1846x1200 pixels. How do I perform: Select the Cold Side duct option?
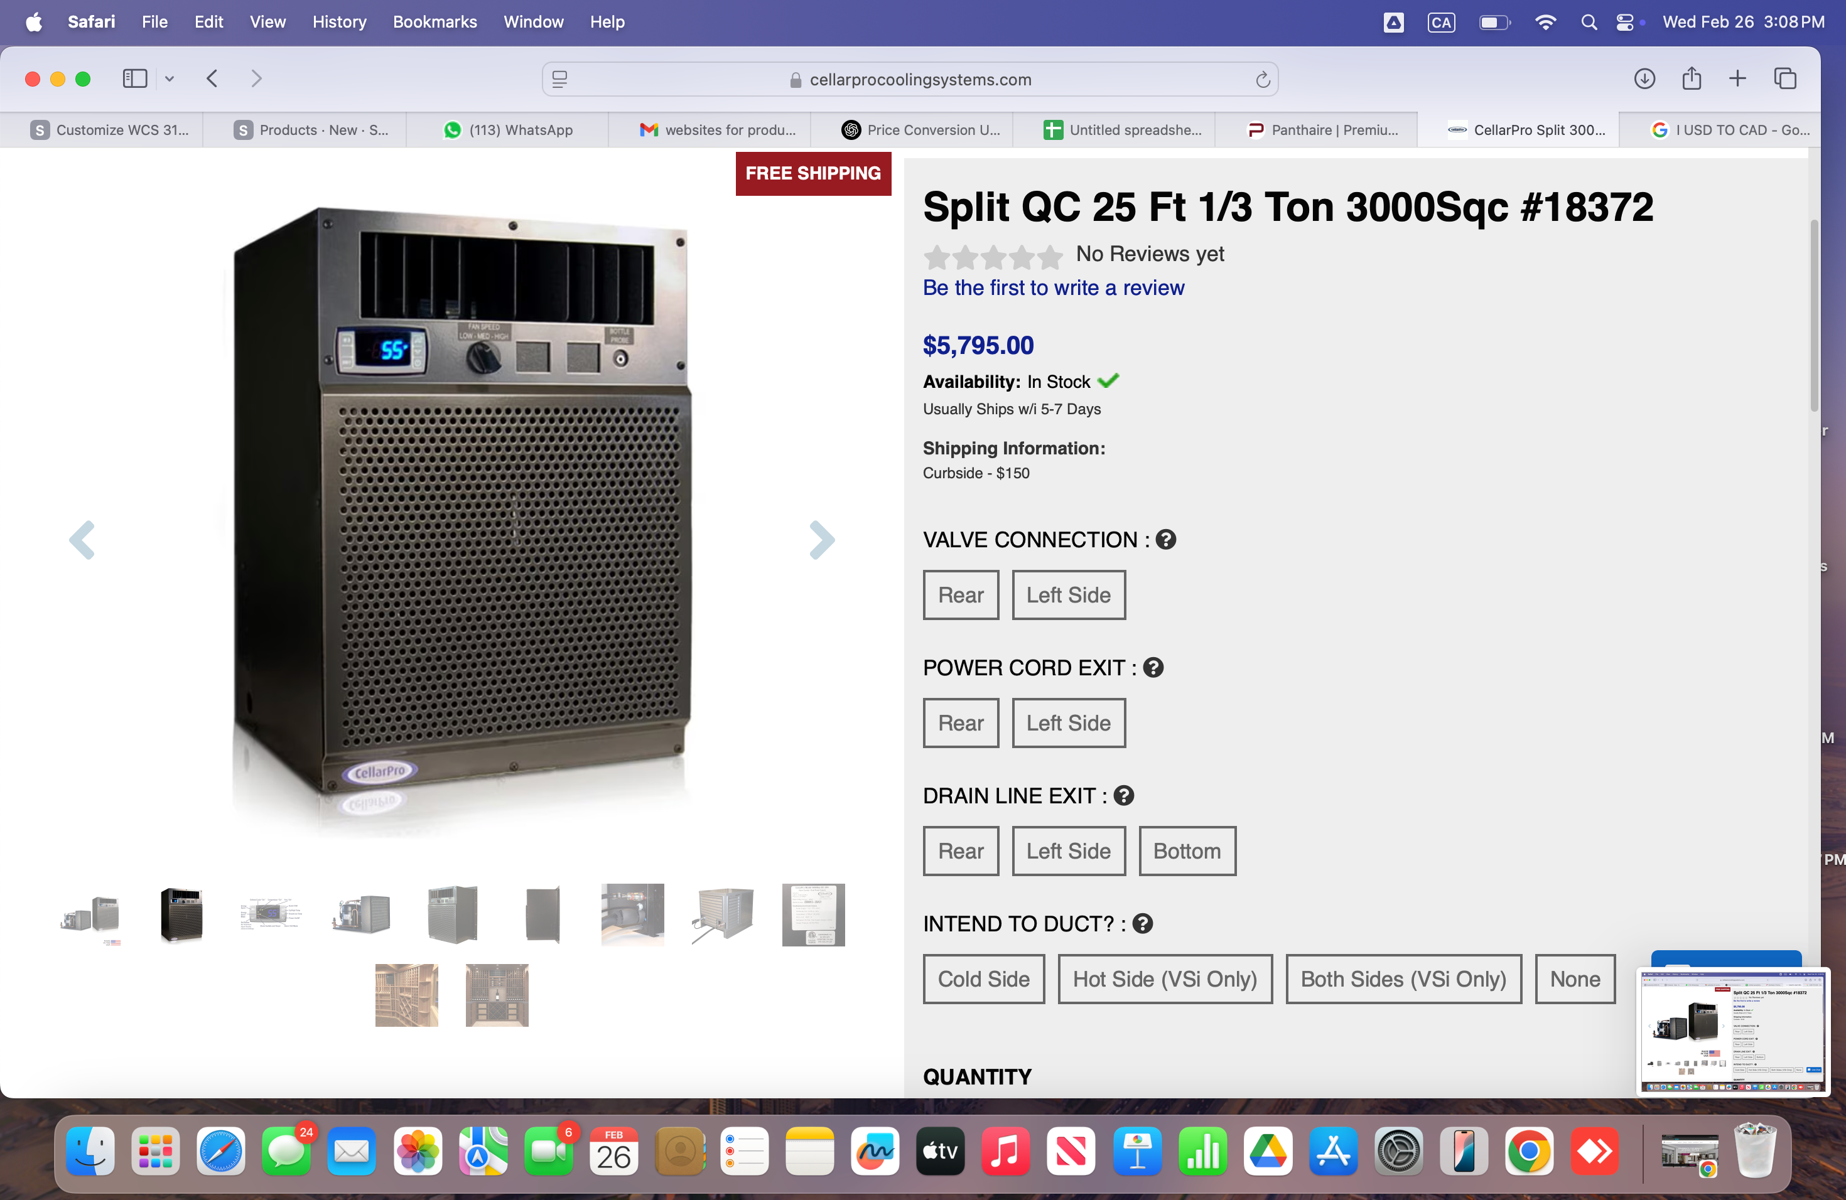point(983,978)
